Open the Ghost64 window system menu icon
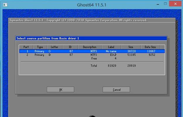Viewport: 183px width, 117px height. [x=5, y=5]
